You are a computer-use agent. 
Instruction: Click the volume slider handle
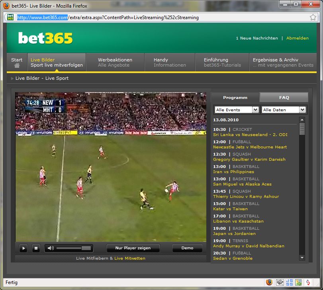pyautogui.click(x=86, y=248)
